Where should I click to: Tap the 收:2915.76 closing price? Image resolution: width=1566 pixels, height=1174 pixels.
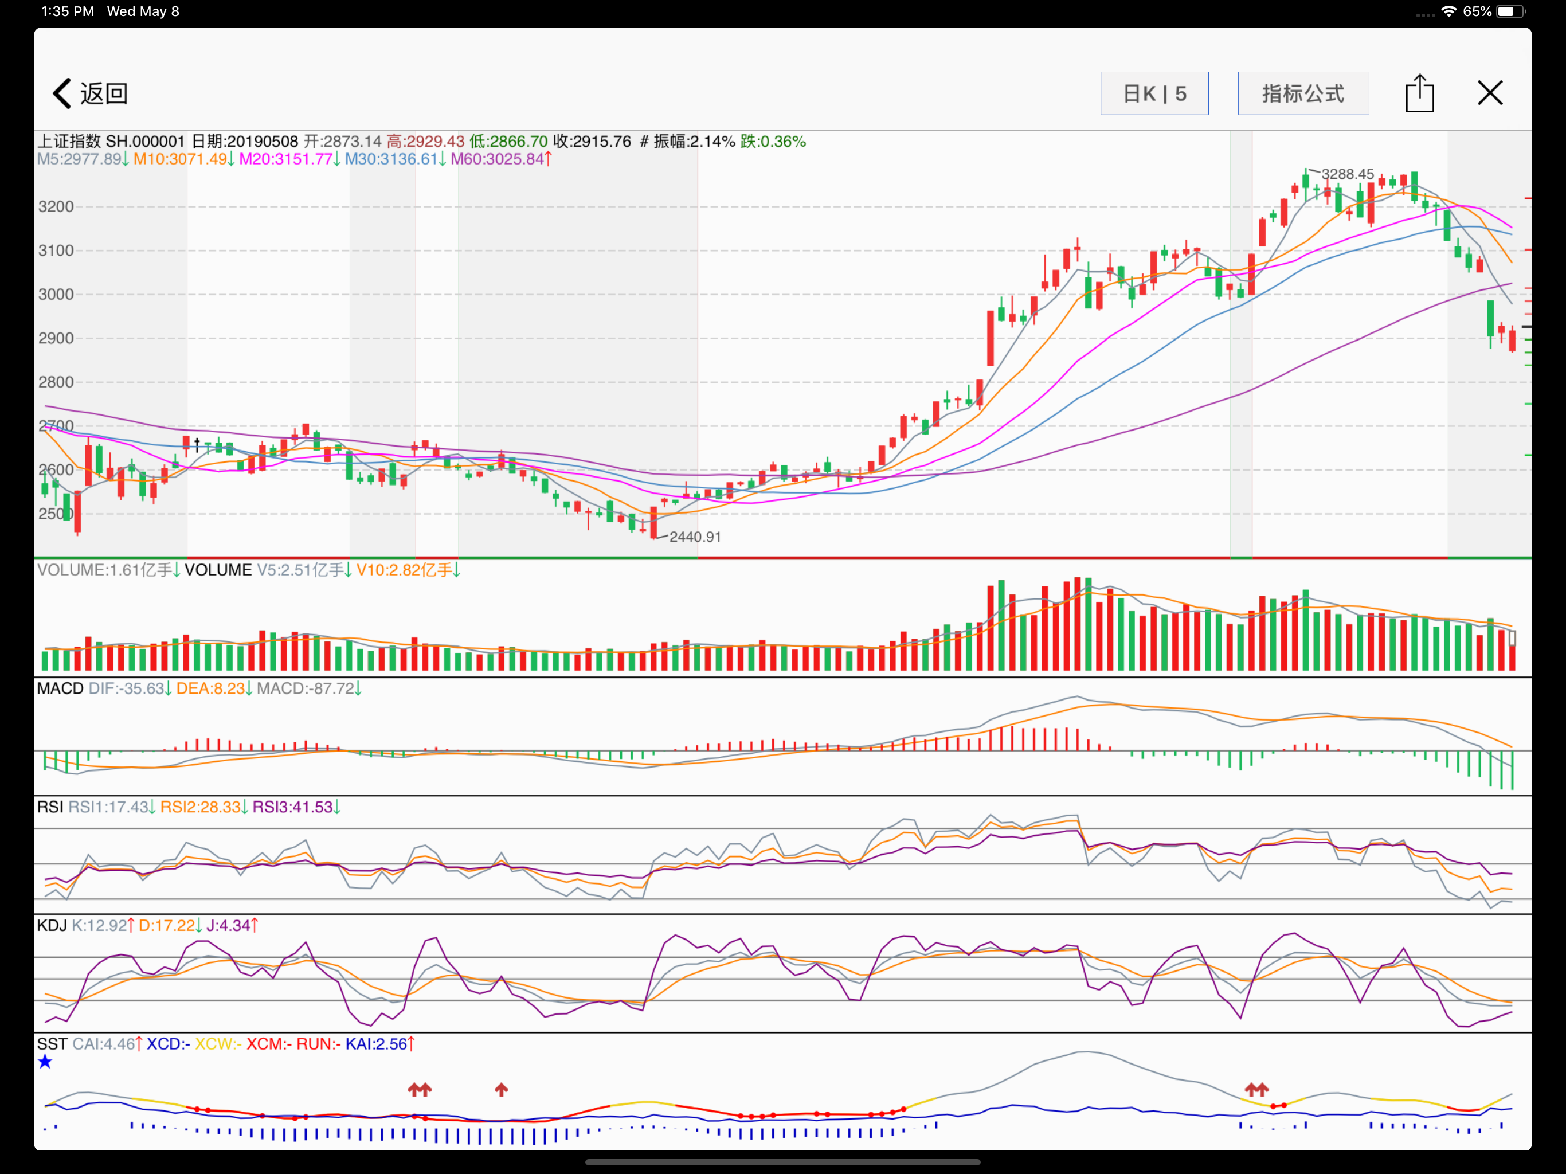(x=592, y=141)
